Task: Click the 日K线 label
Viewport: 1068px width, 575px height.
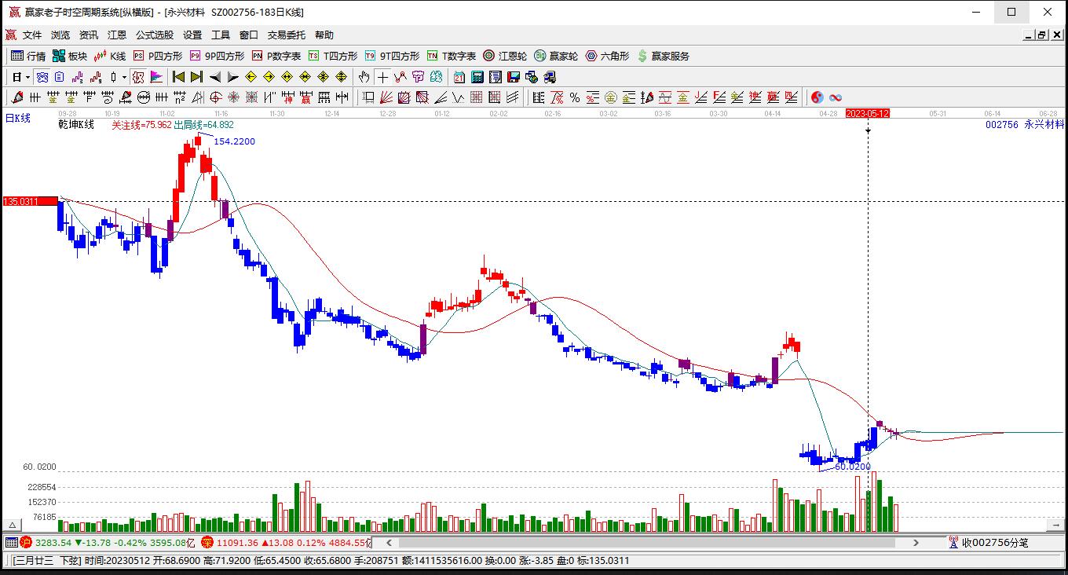Action: tap(17, 119)
